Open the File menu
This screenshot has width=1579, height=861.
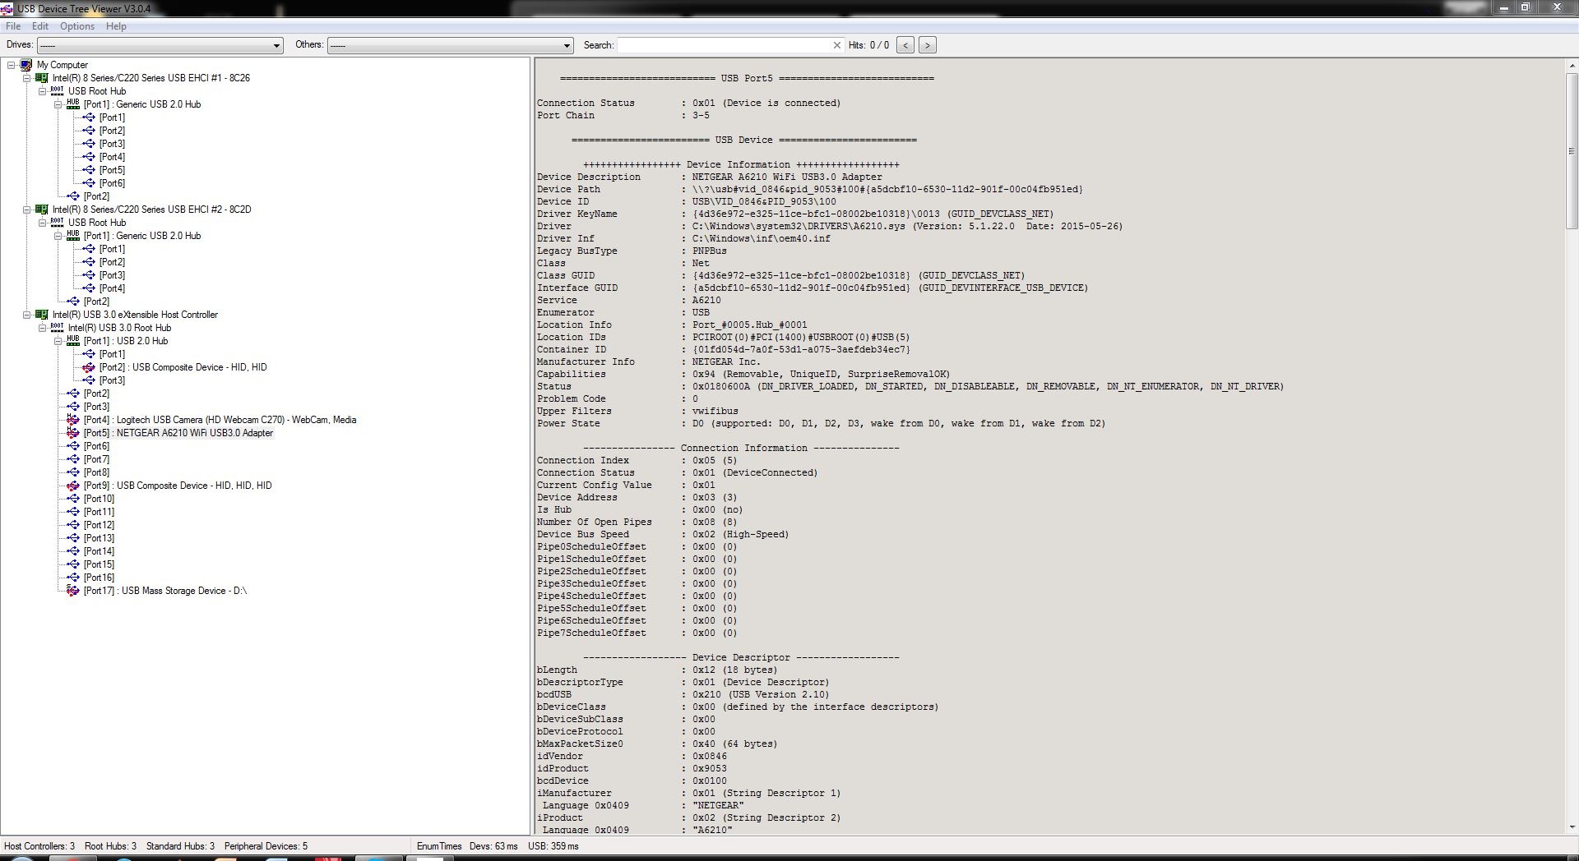13,26
